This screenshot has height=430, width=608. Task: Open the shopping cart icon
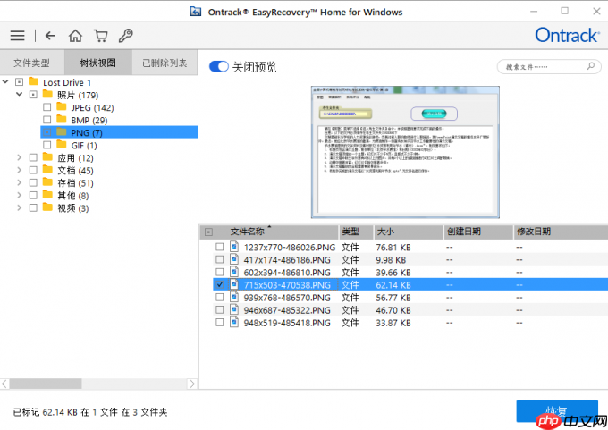tap(101, 36)
